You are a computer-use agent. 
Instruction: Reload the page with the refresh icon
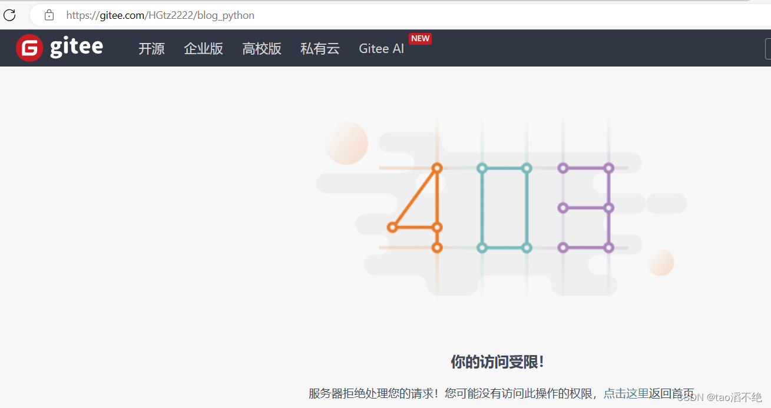pyautogui.click(x=9, y=15)
